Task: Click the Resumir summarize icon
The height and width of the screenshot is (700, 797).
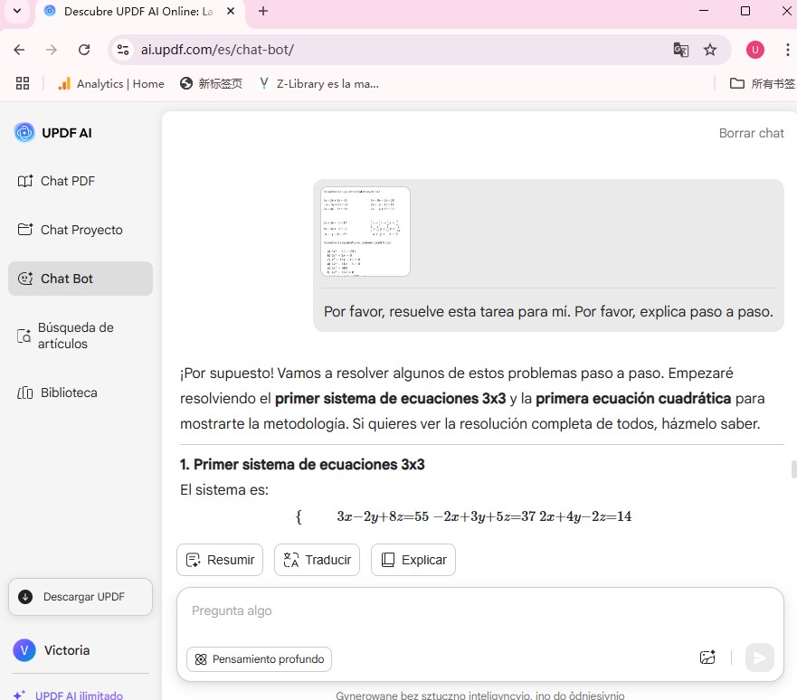Action: point(194,560)
